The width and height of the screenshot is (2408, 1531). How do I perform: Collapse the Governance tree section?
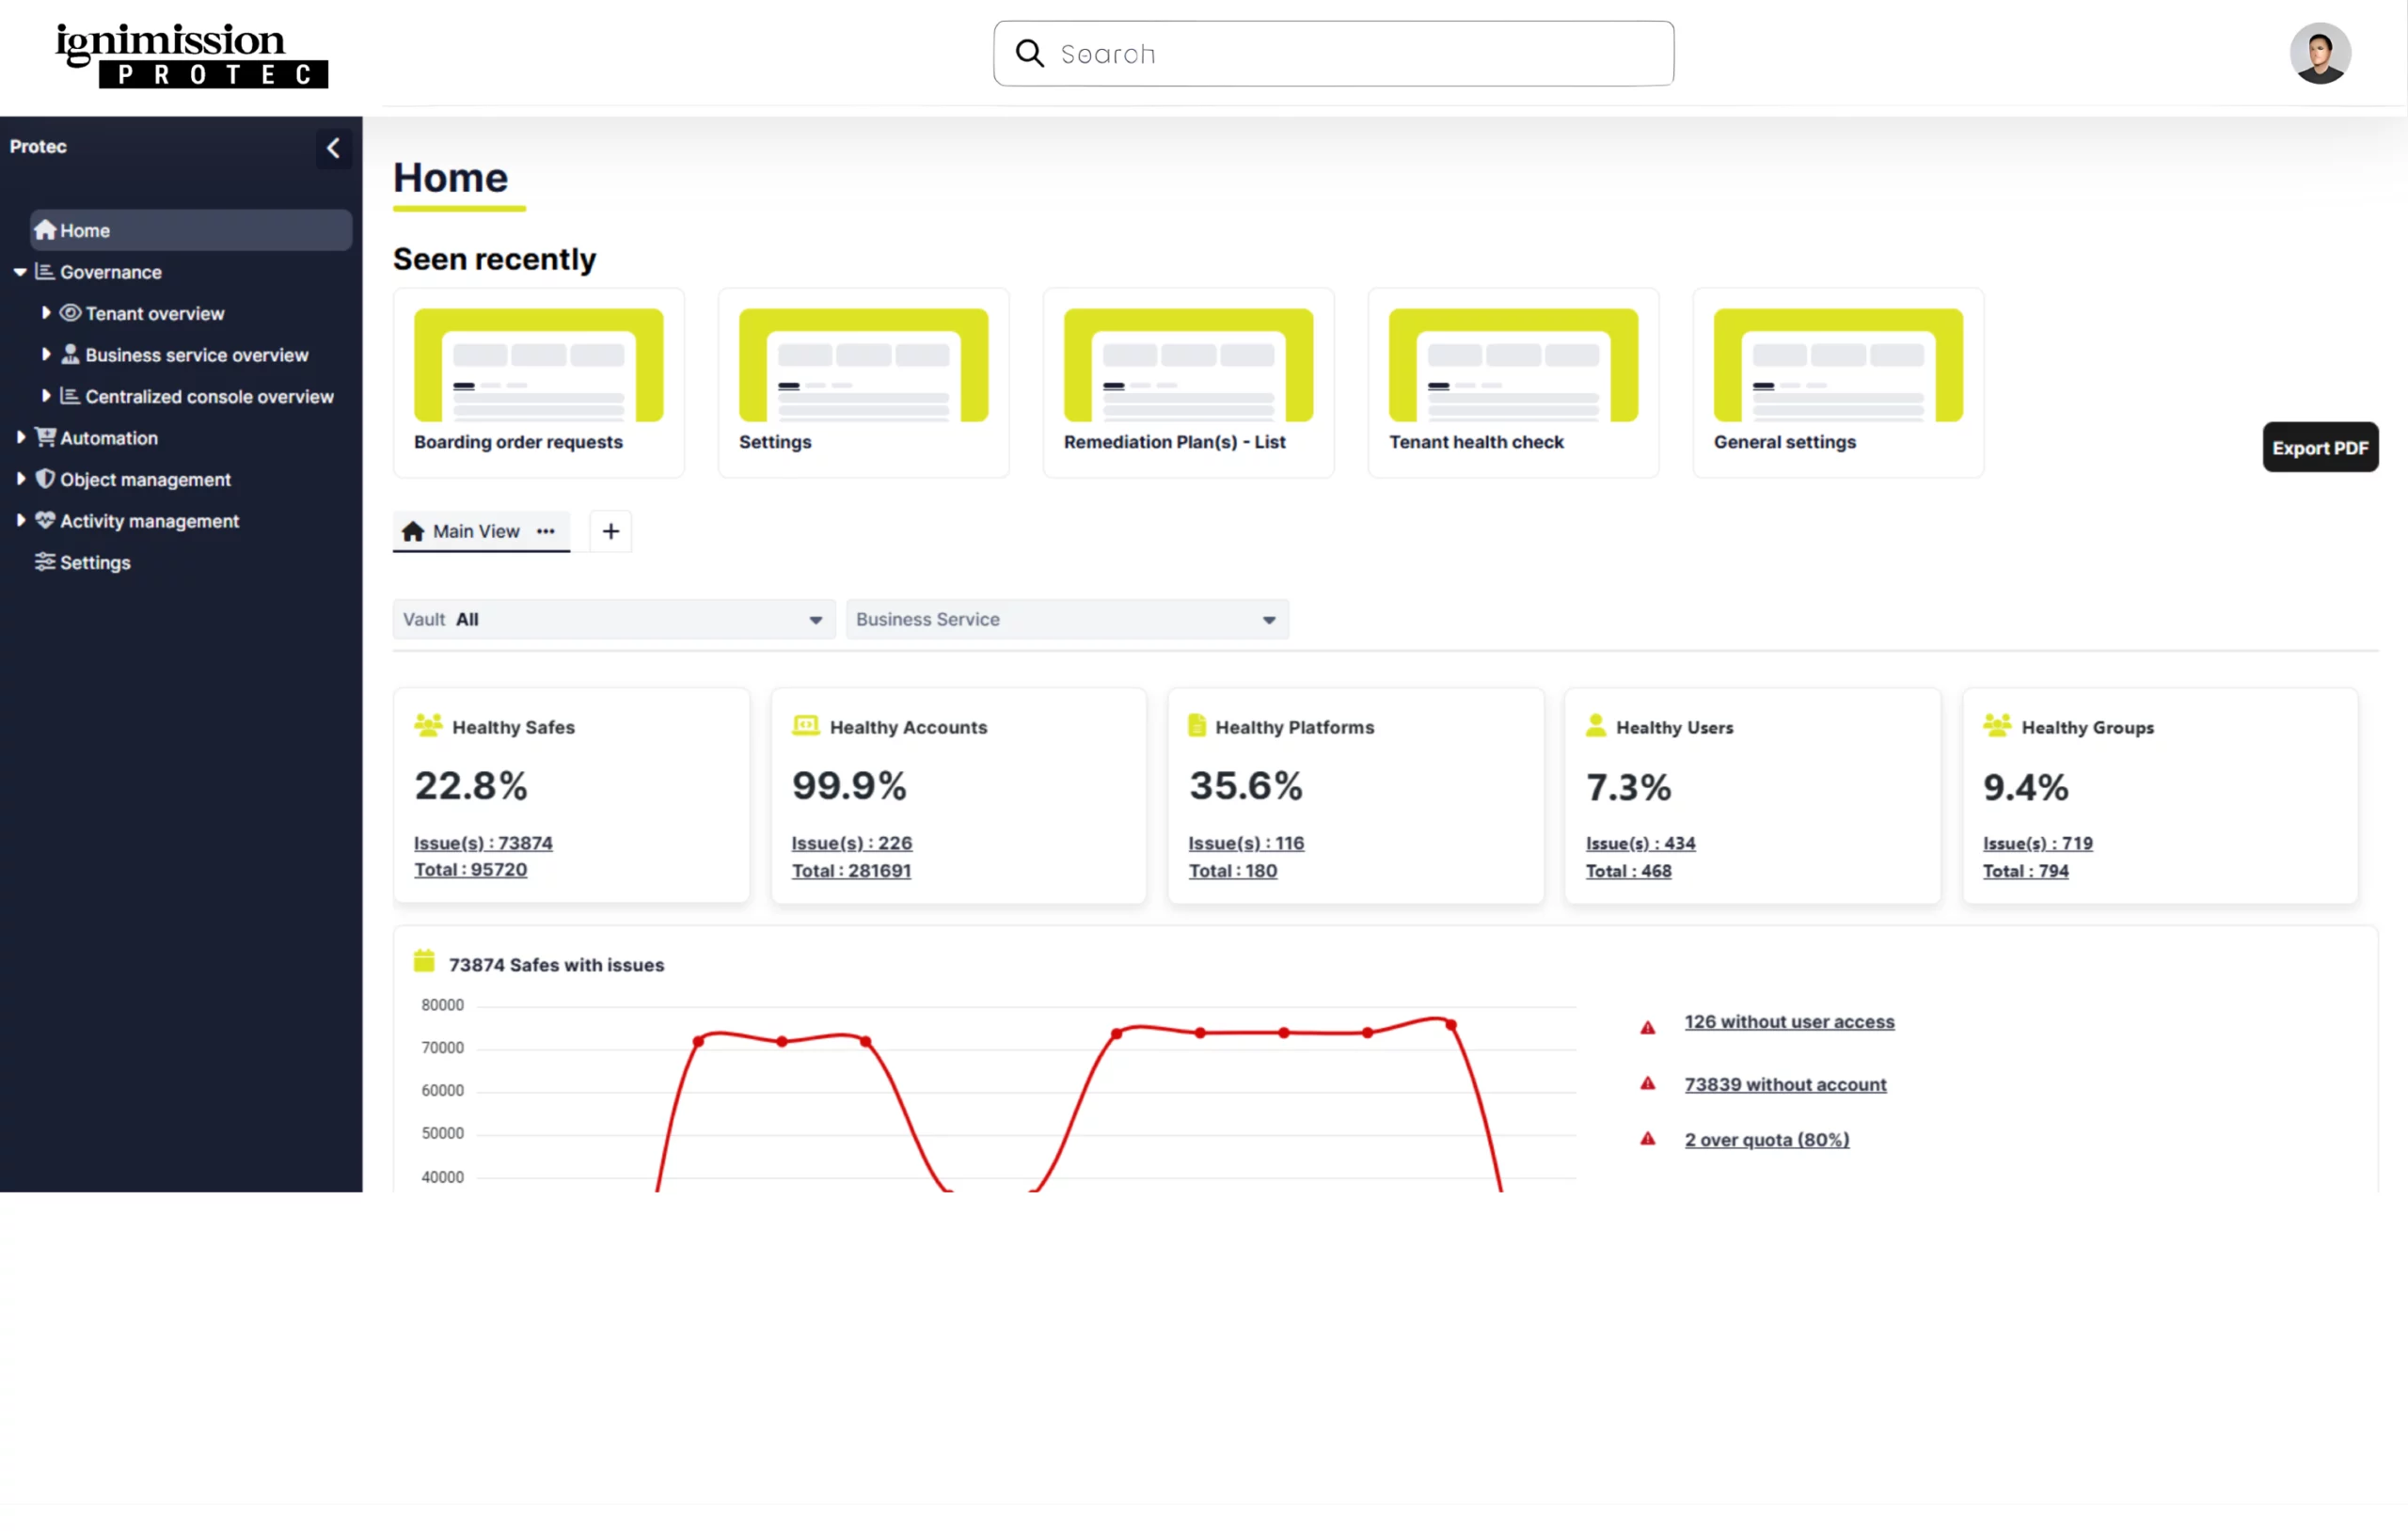pos(20,272)
